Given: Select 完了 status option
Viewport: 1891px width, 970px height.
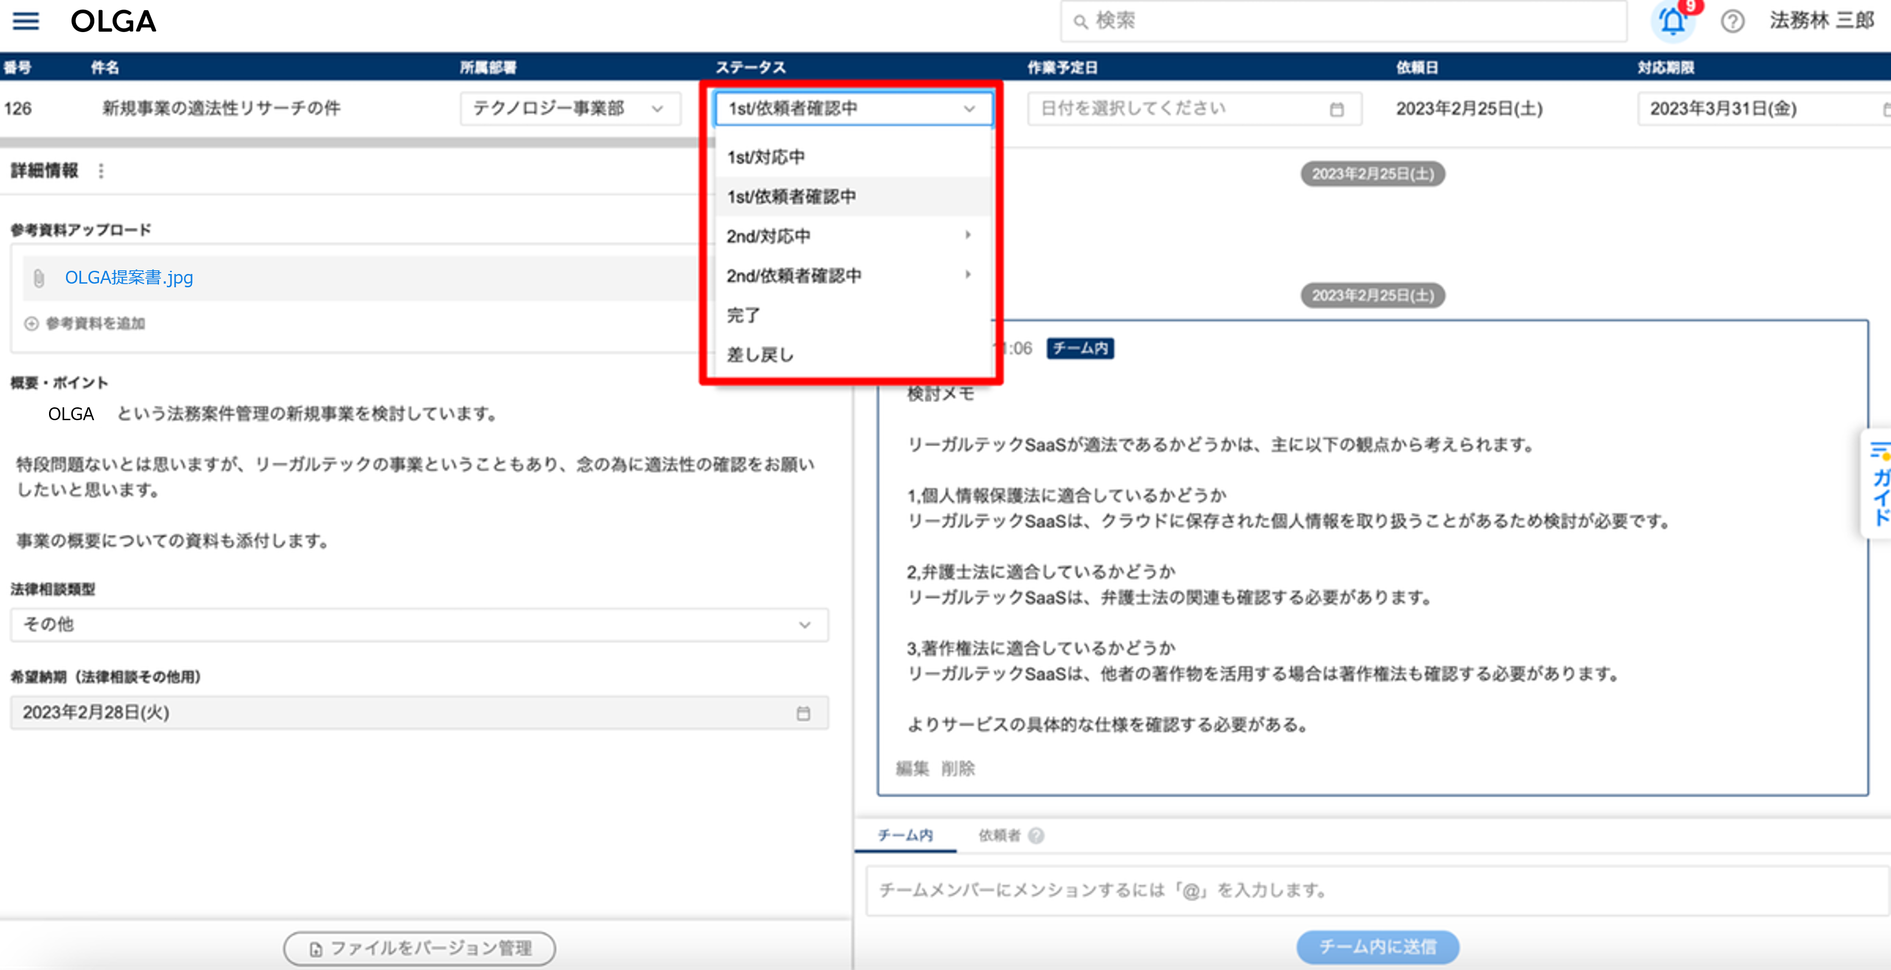Looking at the screenshot, I should pos(854,316).
